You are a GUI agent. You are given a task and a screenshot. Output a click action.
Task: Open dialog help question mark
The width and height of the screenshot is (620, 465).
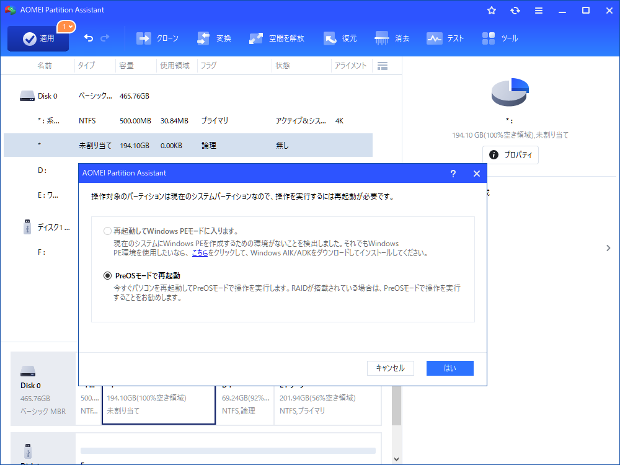coord(453,174)
